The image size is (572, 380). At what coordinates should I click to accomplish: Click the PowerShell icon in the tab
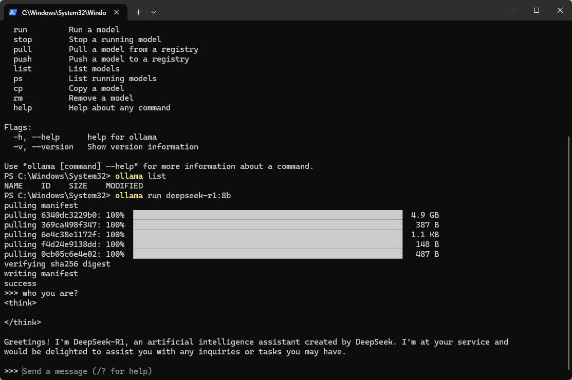tap(13, 12)
